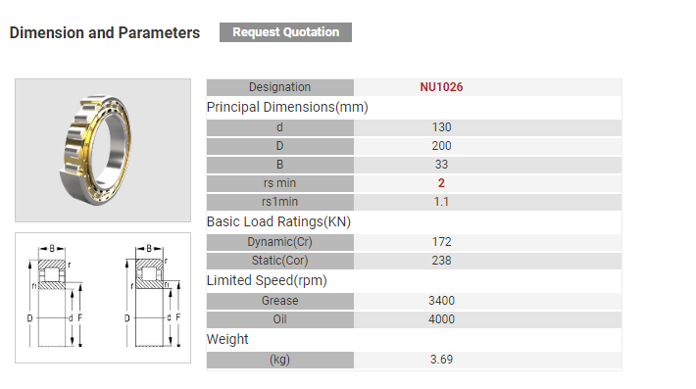Select the Dynamic(Cr) value 172
This screenshot has width=696, height=389.
point(441,242)
